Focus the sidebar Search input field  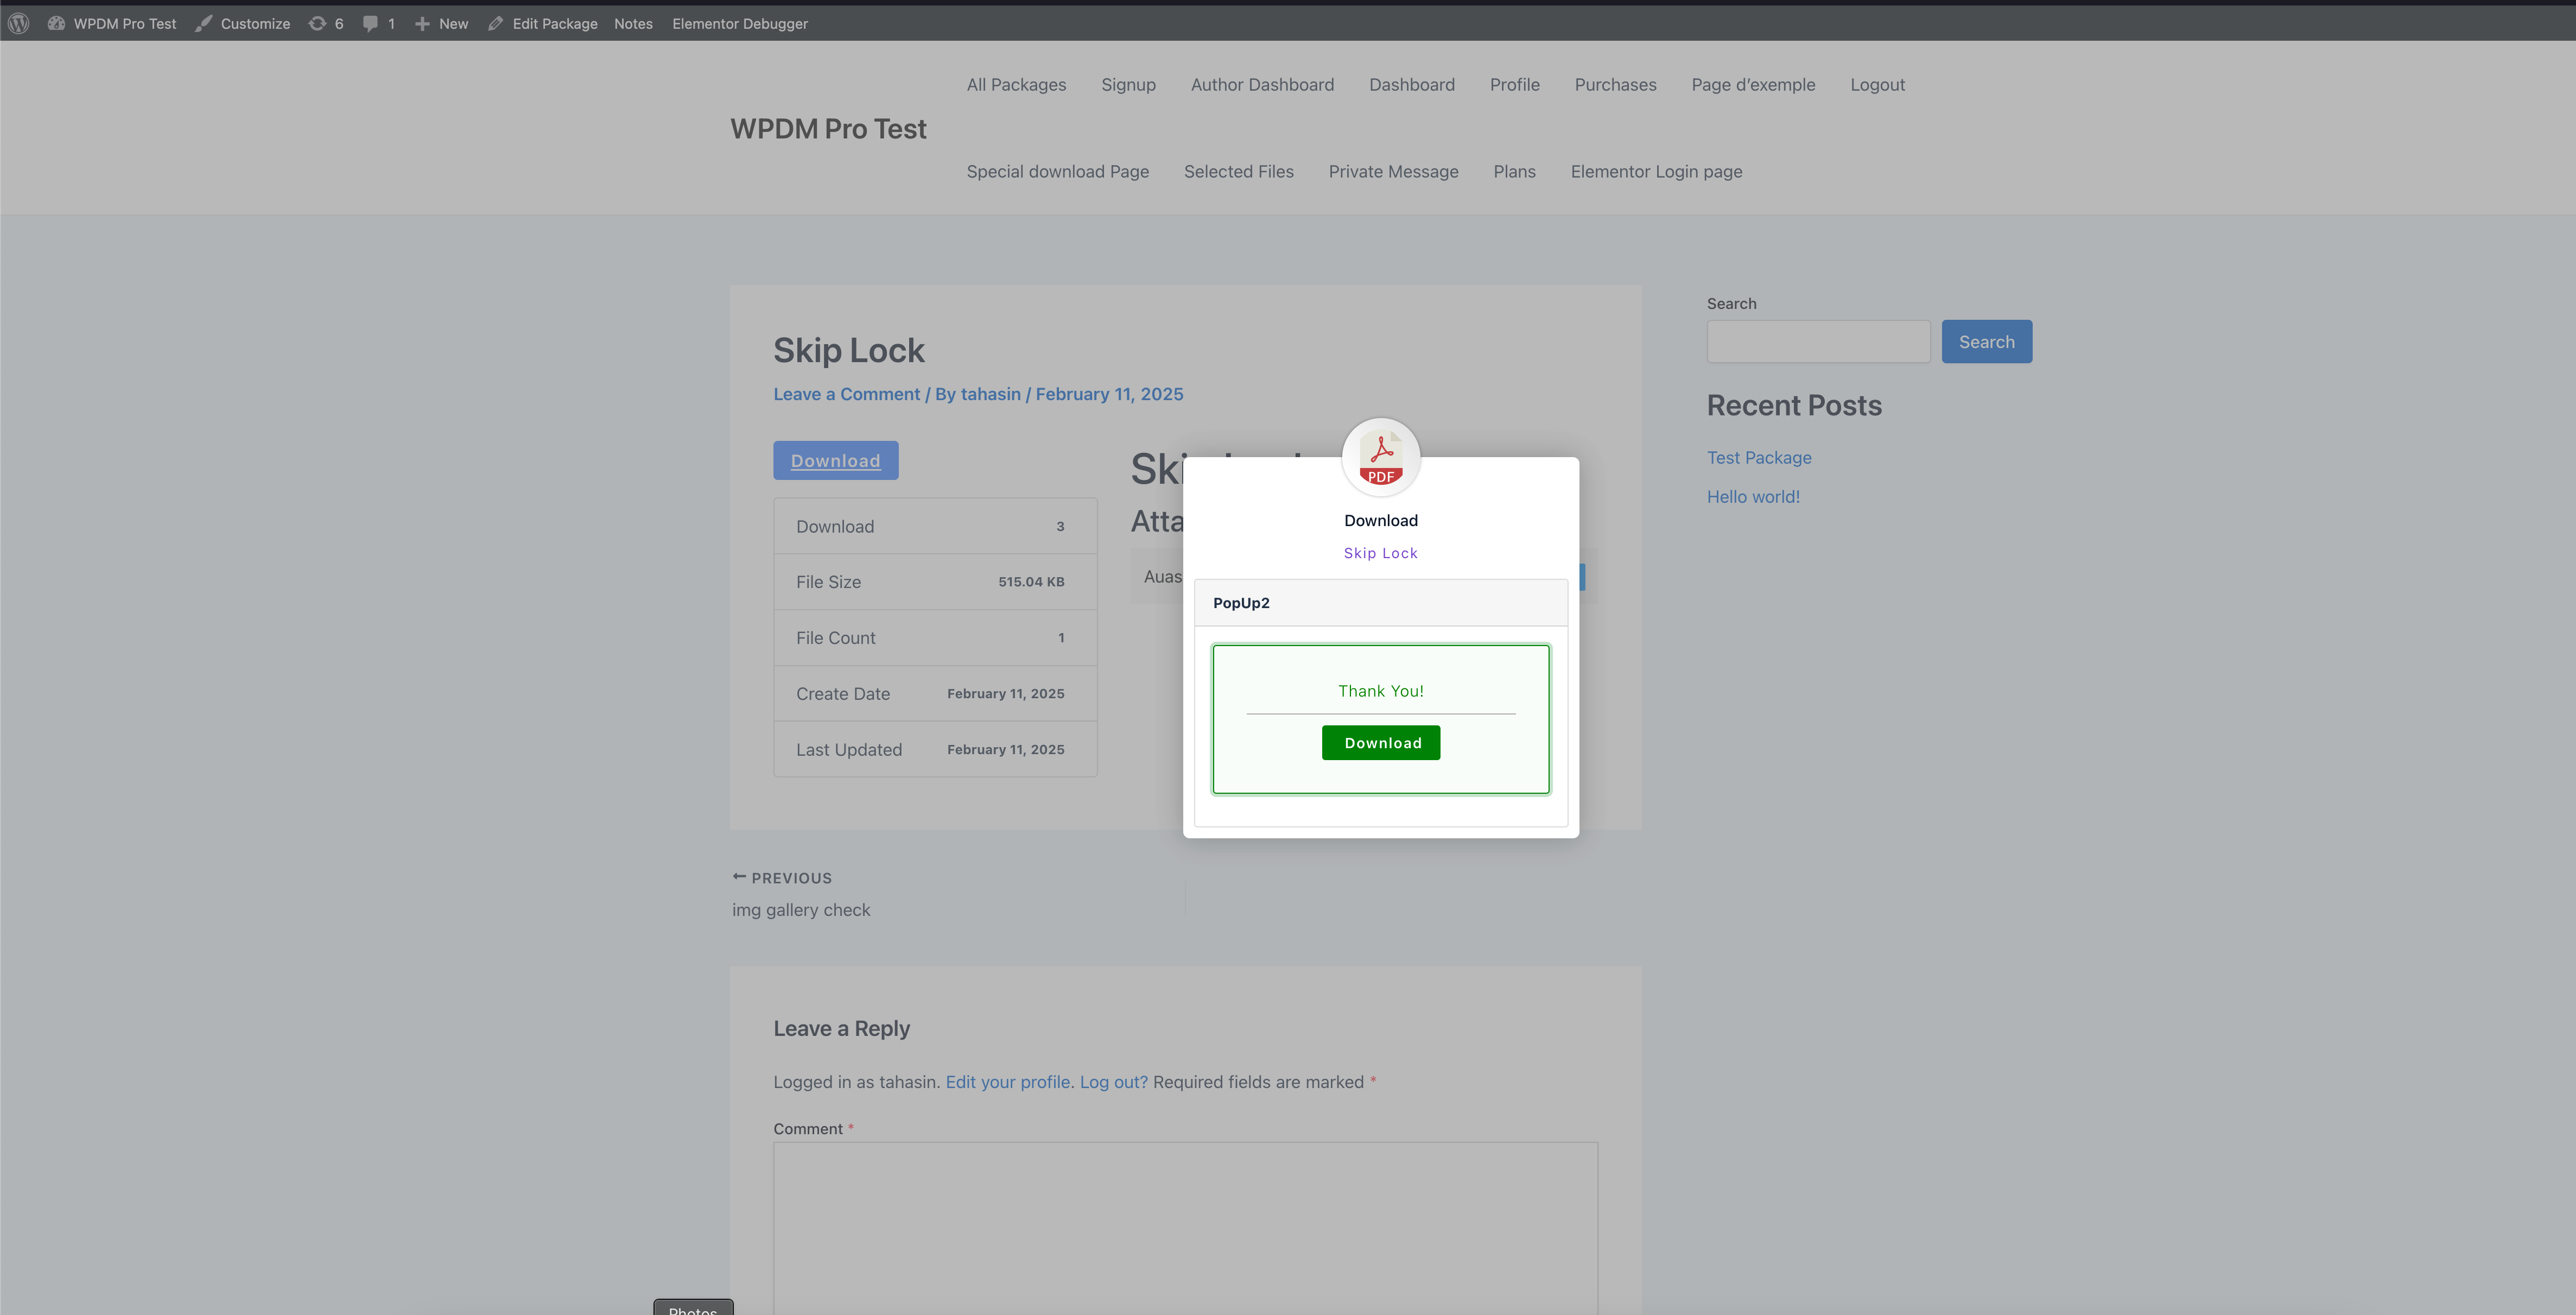tap(1818, 342)
